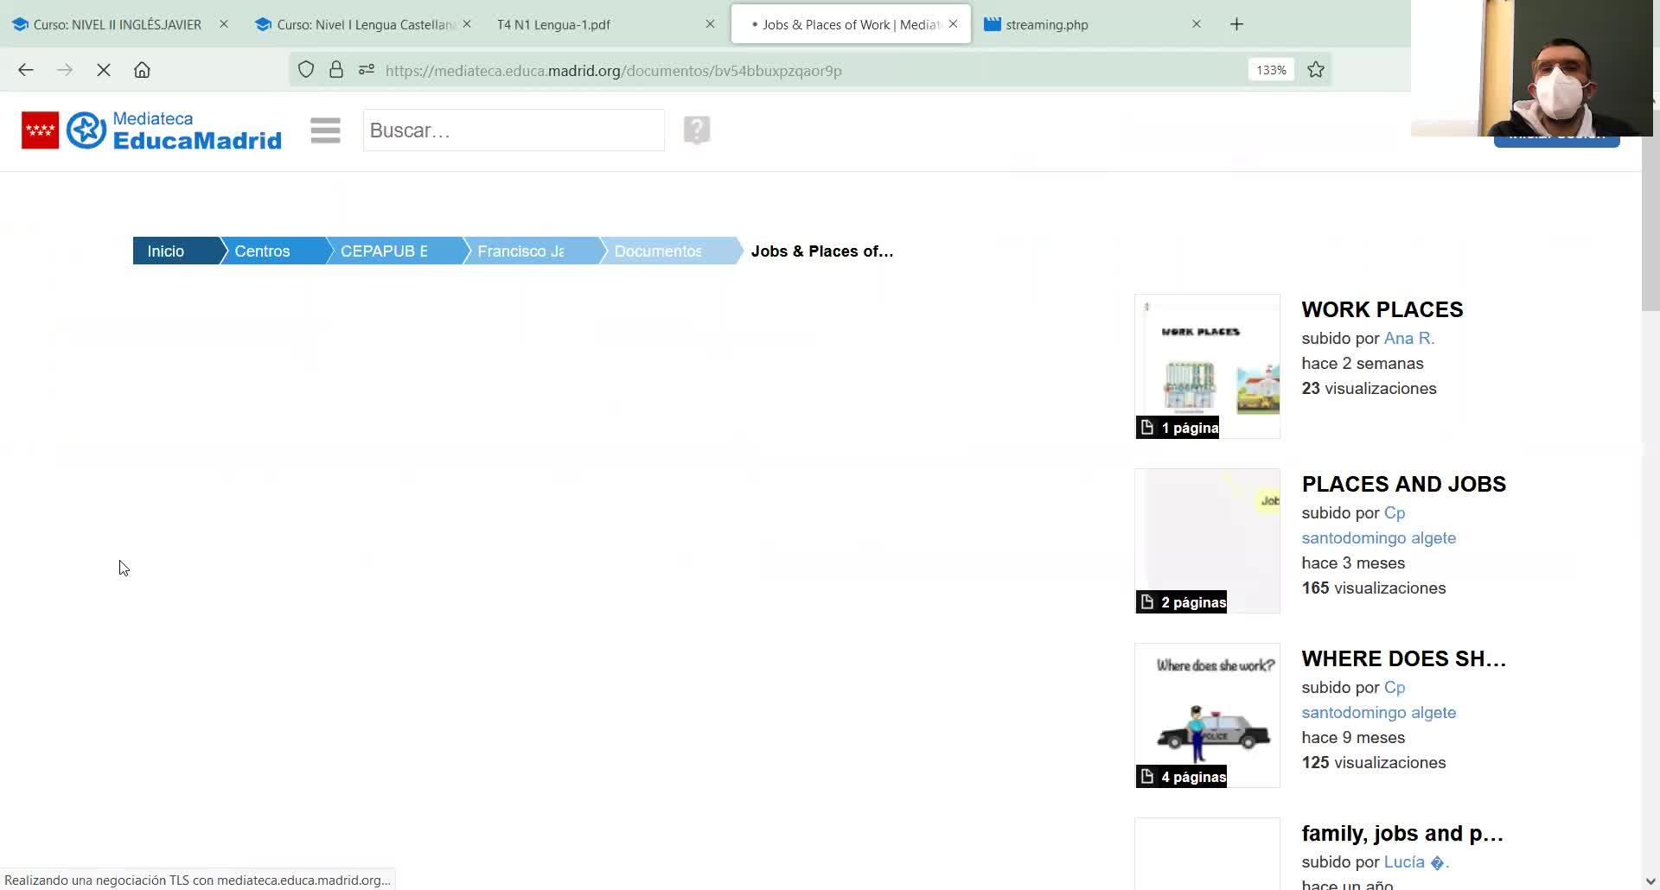The width and height of the screenshot is (1660, 890).
Task: Close the streaming.php tab
Action: coord(1197,24)
